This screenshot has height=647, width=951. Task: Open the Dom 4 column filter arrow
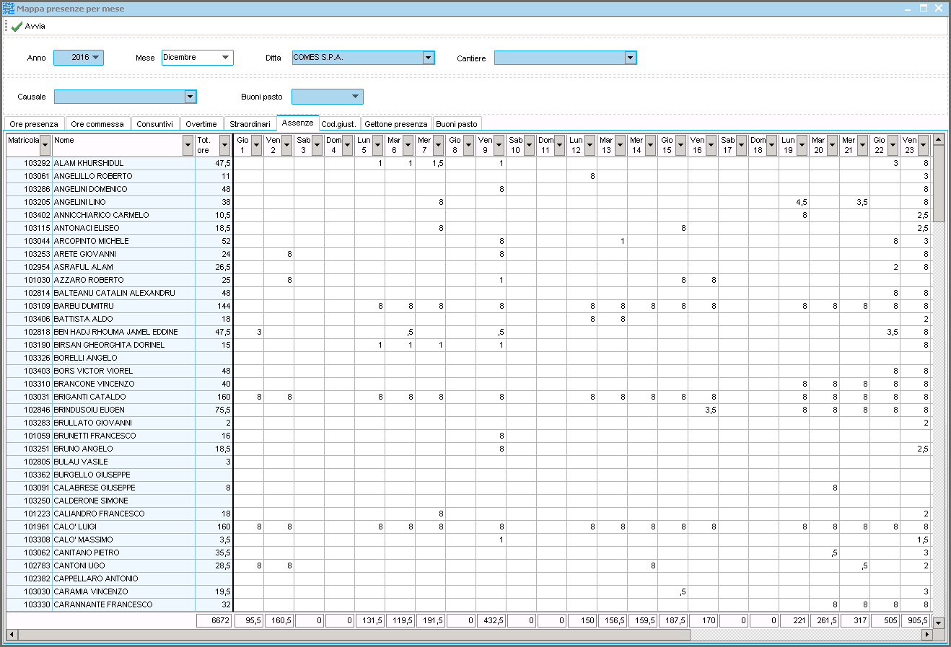(347, 145)
